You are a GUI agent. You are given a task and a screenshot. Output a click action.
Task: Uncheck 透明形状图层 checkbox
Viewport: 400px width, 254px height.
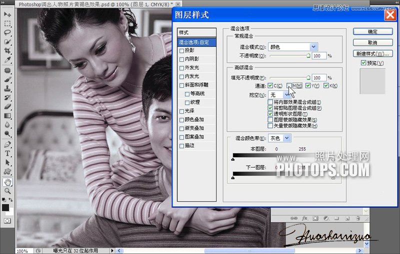point(270,114)
